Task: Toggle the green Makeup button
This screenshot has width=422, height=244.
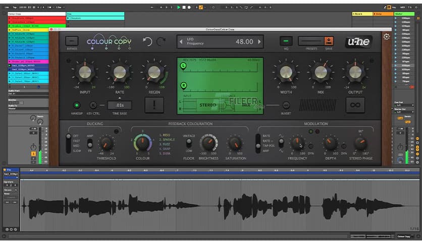Action: point(77,105)
